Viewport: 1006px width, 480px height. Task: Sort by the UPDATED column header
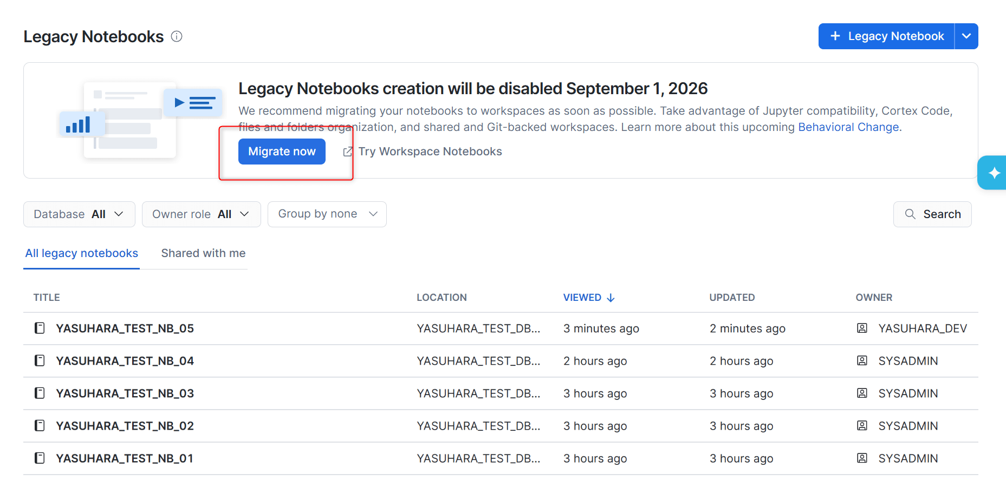coord(732,298)
